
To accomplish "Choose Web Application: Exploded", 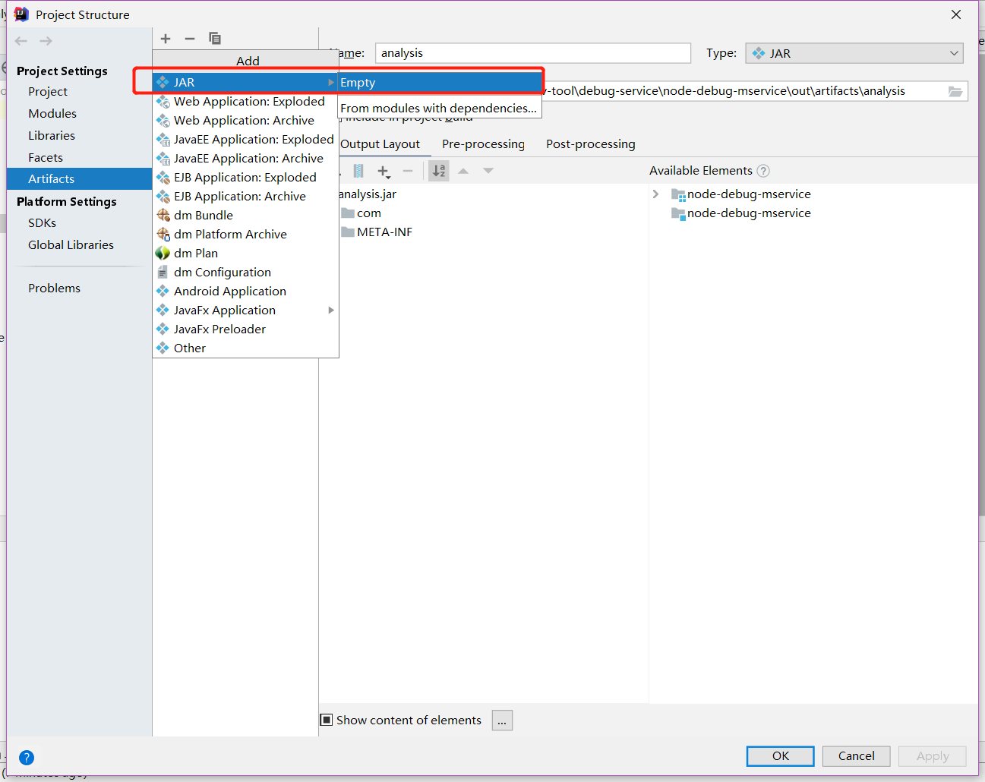I will 245,101.
